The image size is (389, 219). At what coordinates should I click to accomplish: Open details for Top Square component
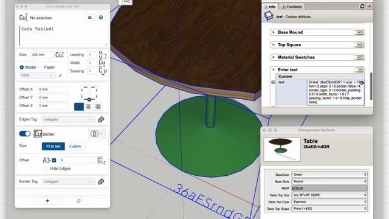tap(359, 44)
